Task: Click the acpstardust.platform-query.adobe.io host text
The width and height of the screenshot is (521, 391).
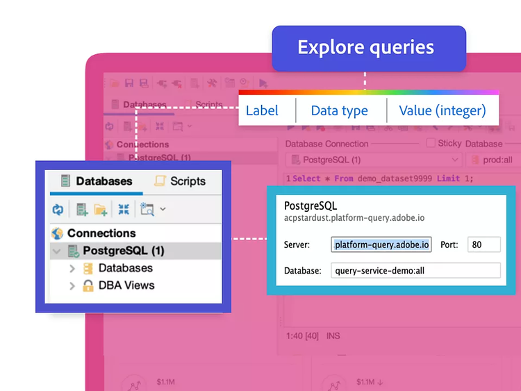Action: tap(354, 218)
